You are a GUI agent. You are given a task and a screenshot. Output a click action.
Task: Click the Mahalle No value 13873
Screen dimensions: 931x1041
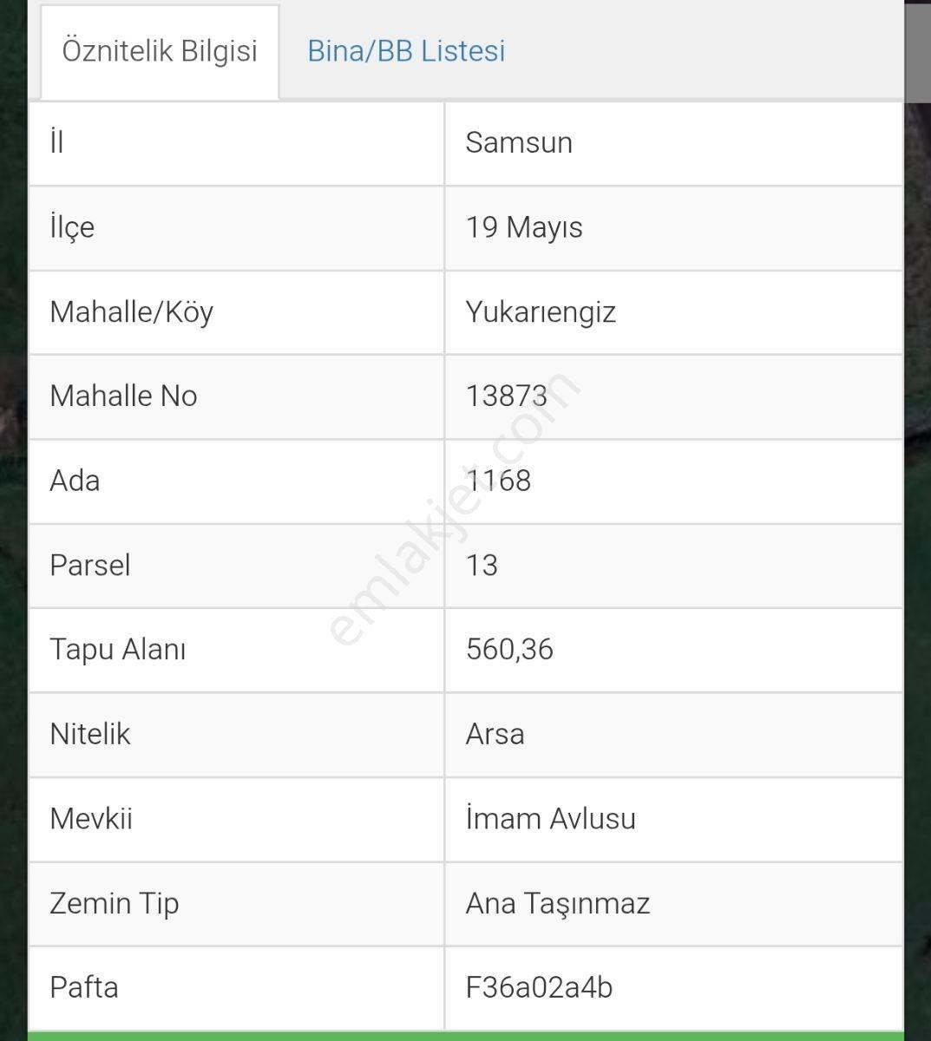coord(507,396)
